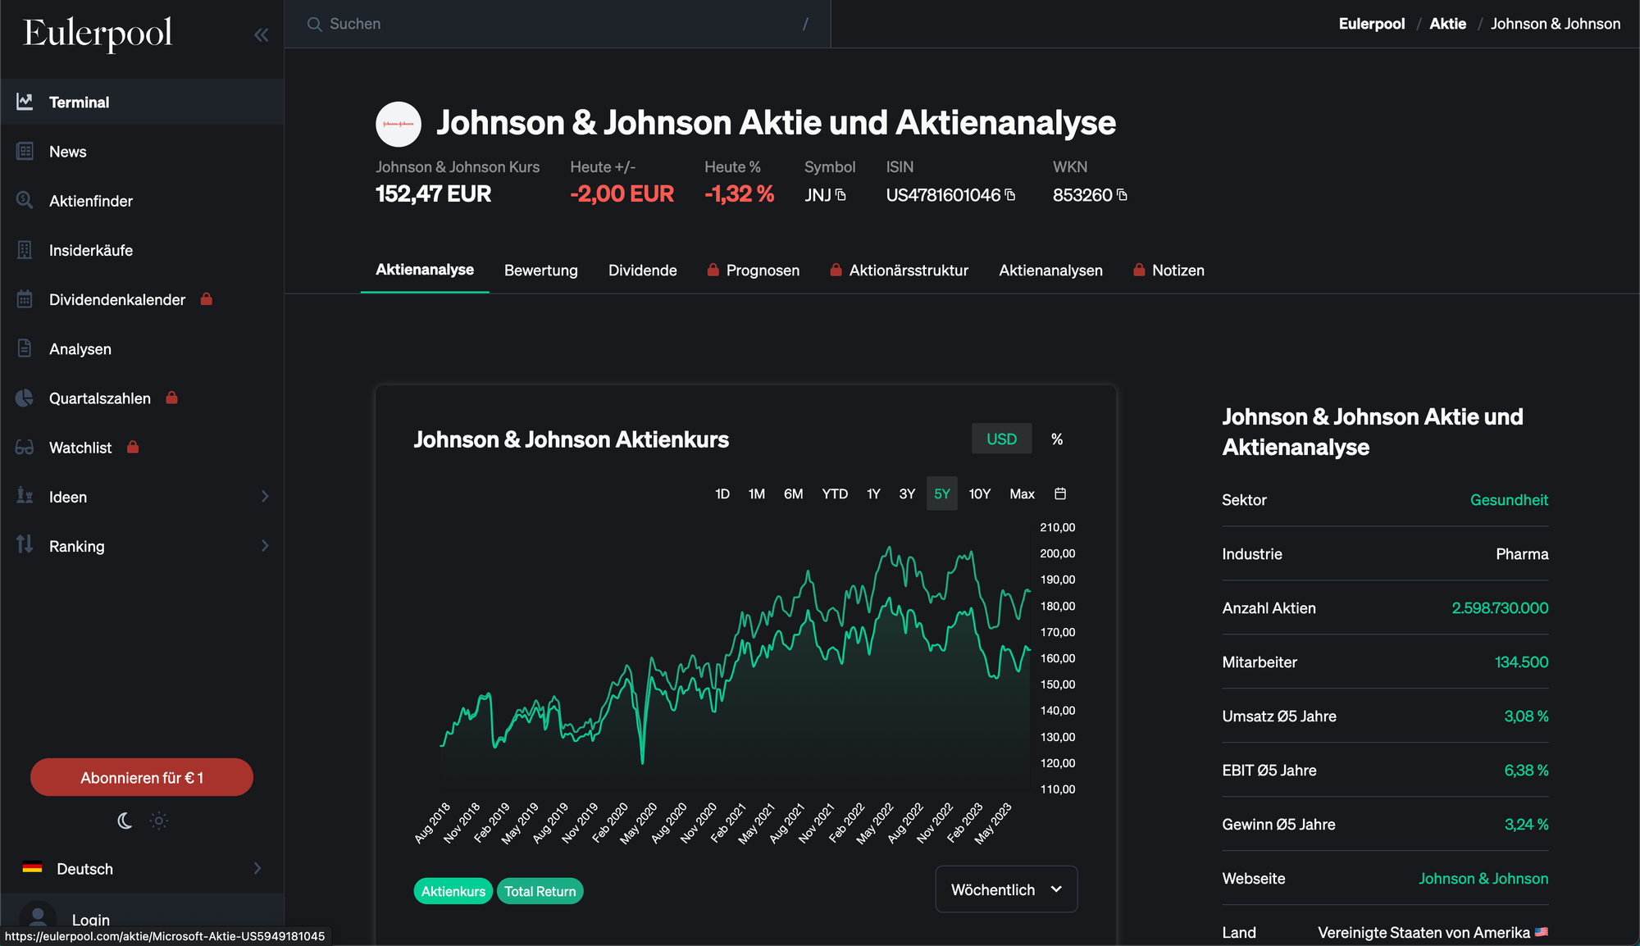Toggle chart to percent view
This screenshot has width=1640, height=946.
pyautogui.click(x=1057, y=439)
